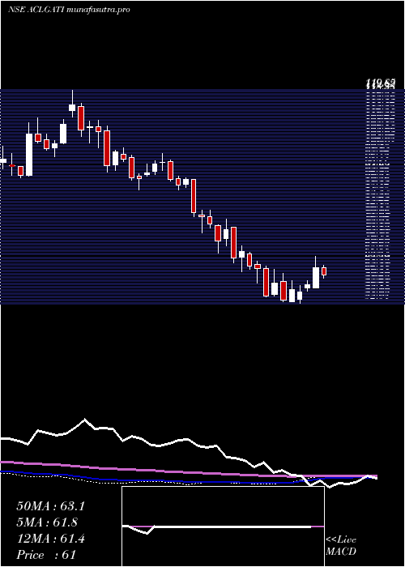The image size is (405, 567).
Task: Click the '<<Live MACD' label
Action: (x=341, y=546)
